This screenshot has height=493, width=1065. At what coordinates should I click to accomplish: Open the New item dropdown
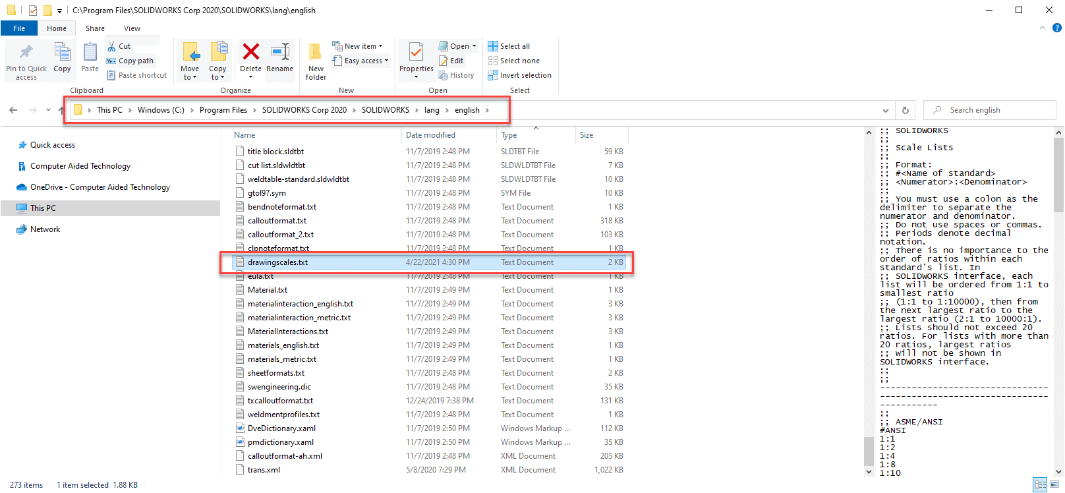click(357, 46)
